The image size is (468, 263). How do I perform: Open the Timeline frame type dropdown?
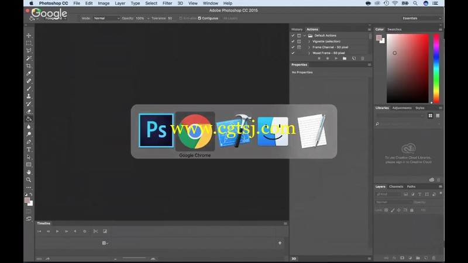tap(105, 243)
